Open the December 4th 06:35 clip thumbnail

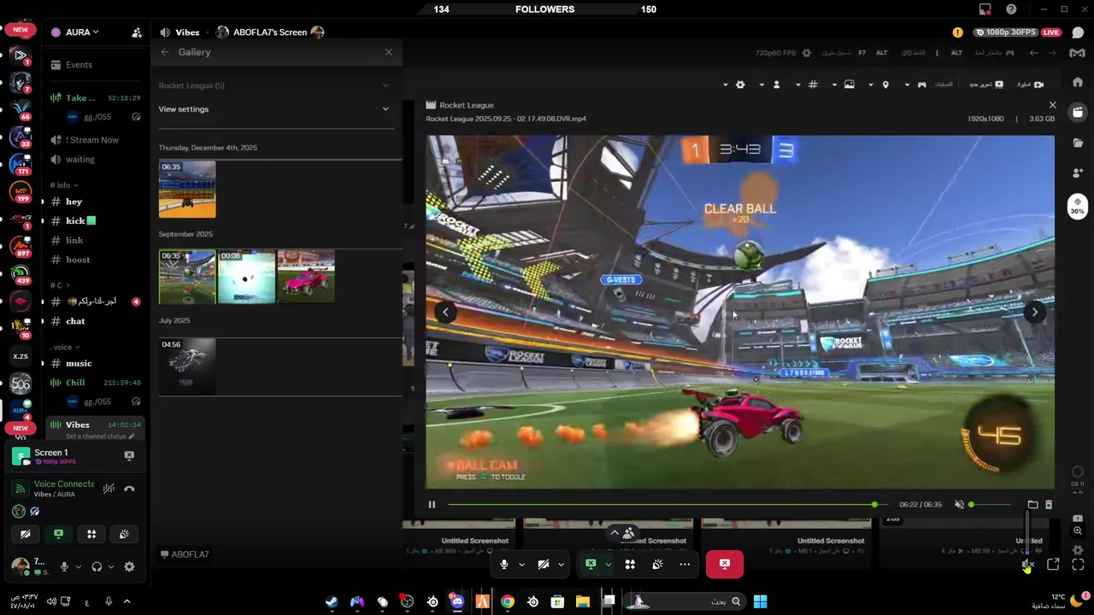(x=187, y=189)
